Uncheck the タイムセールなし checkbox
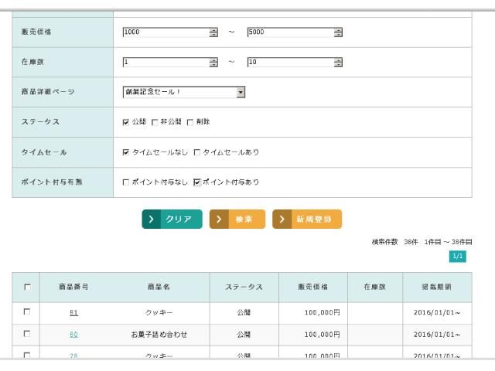495x371 pixels. click(126, 152)
